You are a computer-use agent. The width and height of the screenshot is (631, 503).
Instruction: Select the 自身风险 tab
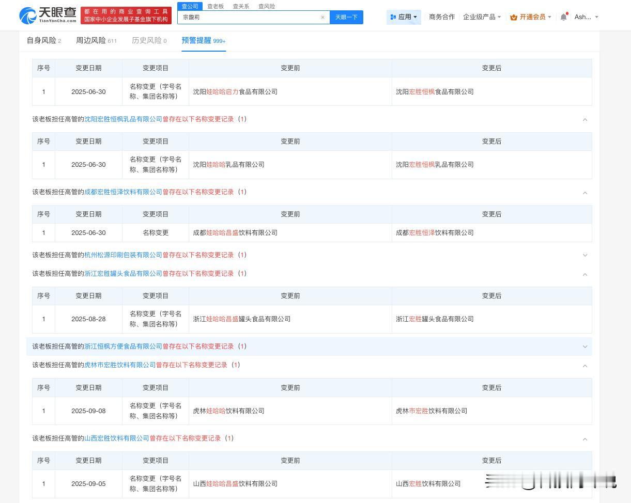pos(44,40)
